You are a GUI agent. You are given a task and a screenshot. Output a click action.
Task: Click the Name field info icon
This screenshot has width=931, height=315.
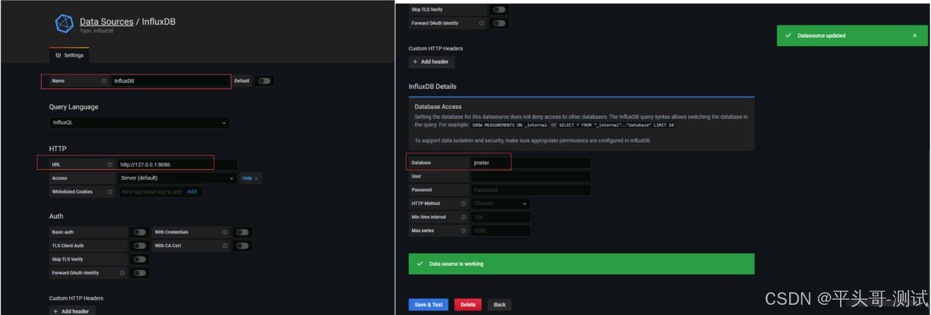pos(104,81)
